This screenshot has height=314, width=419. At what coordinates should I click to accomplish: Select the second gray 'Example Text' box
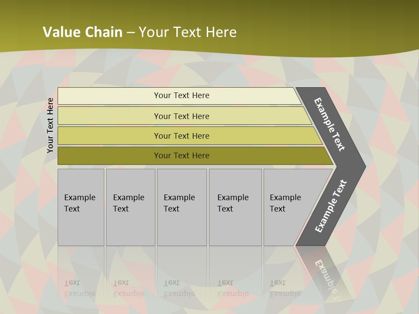[130, 207]
